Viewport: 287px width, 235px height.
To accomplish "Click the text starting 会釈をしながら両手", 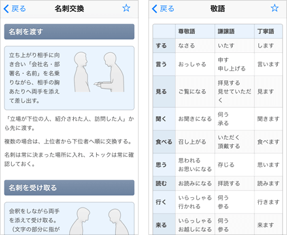I will (x=35, y=220).
